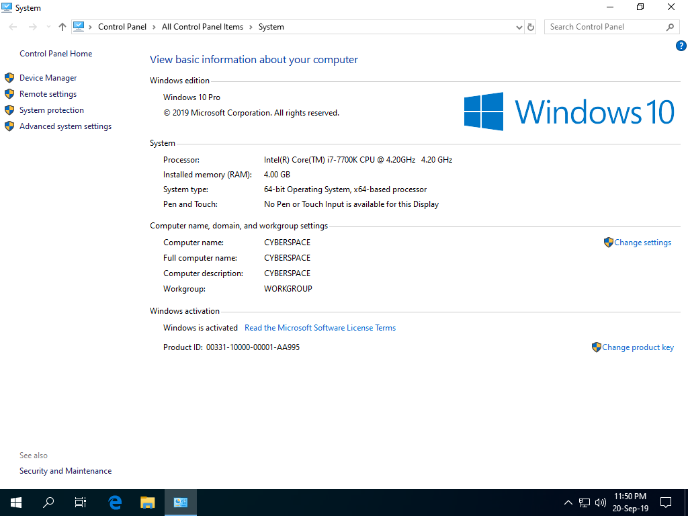688x516 pixels.
Task: Click Windows is activated text
Action: 200,328
